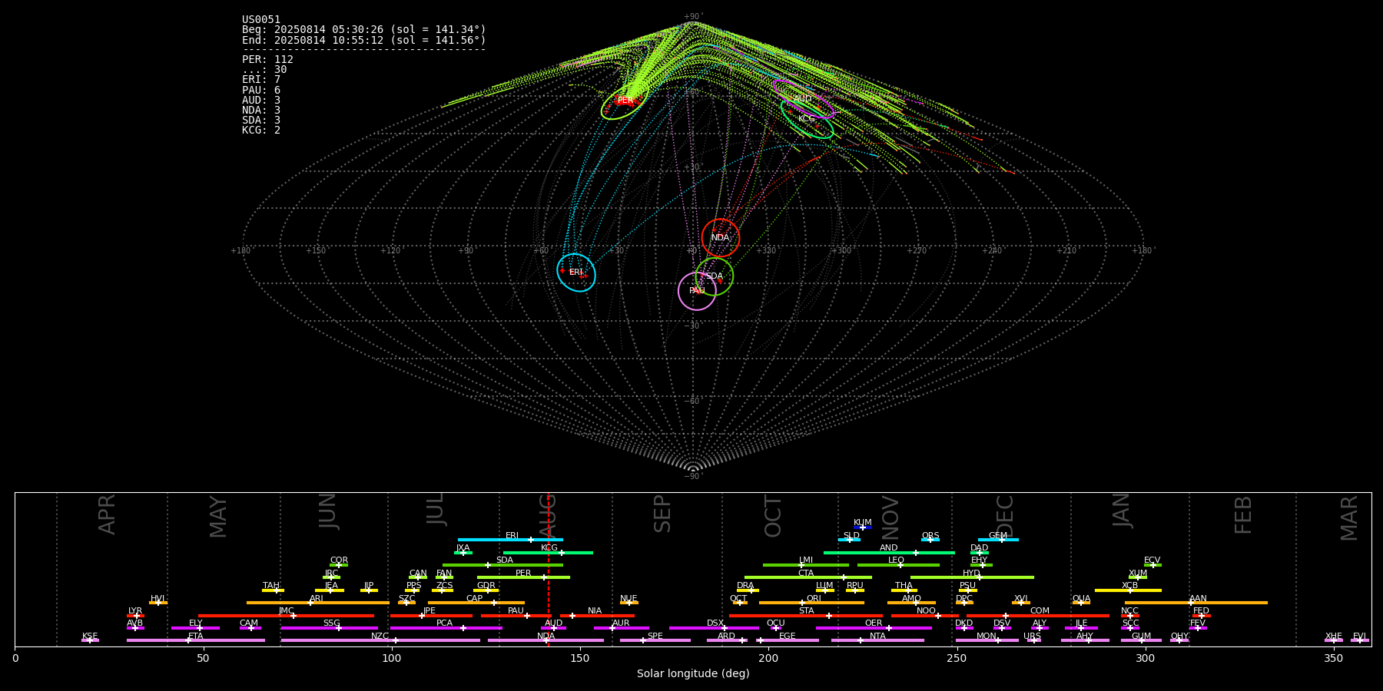
Task: Click the DEC month label
Action: [x=1005, y=516]
